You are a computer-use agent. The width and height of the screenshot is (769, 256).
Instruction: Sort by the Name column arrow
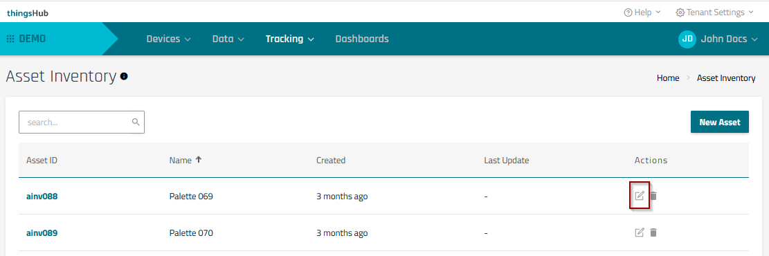click(x=199, y=160)
